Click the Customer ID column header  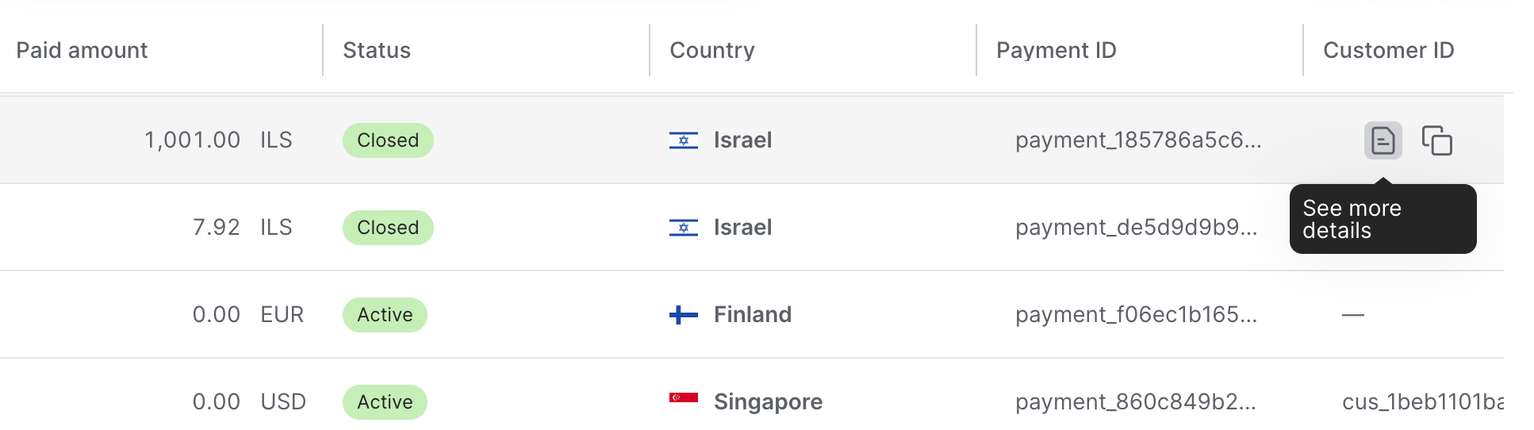click(x=1388, y=51)
